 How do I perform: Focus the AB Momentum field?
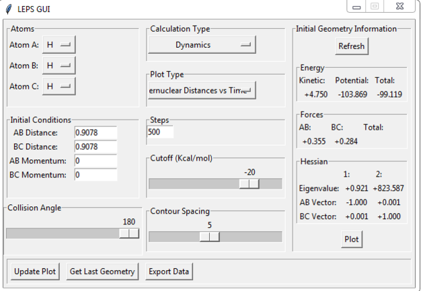[95, 161]
